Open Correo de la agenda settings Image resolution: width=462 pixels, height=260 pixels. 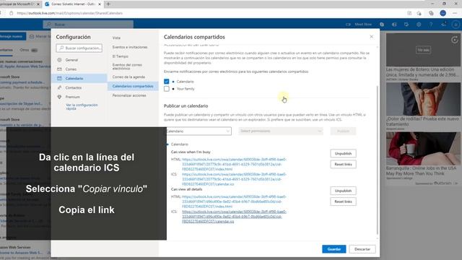(128, 77)
